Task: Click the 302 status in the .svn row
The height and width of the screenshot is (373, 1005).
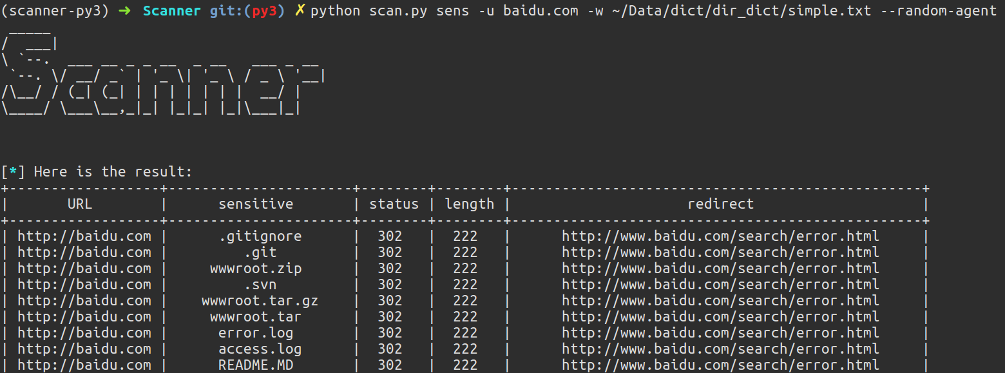Action: (390, 285)
